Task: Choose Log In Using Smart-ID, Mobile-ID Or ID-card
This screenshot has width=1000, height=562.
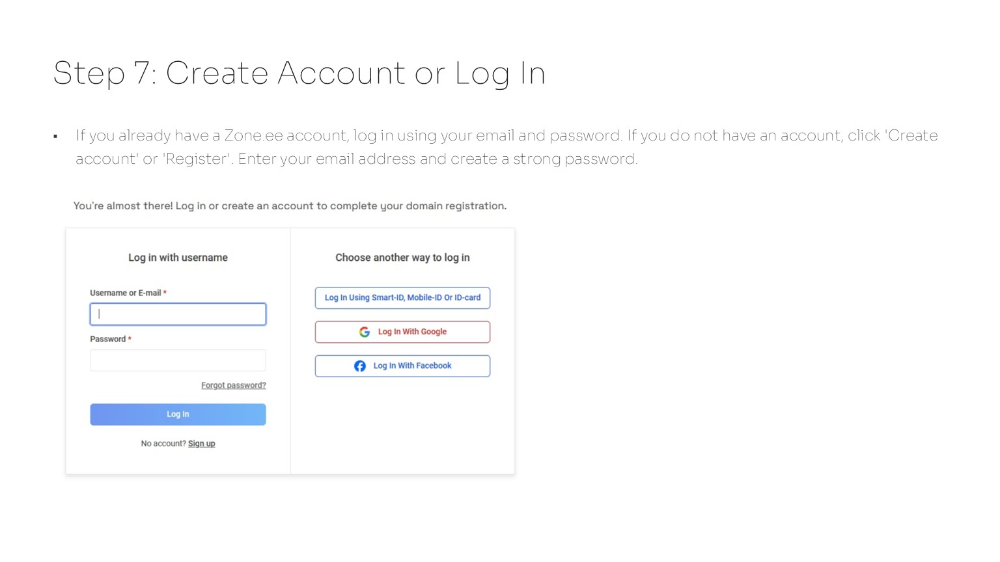Action: click(x=402, y=298)
